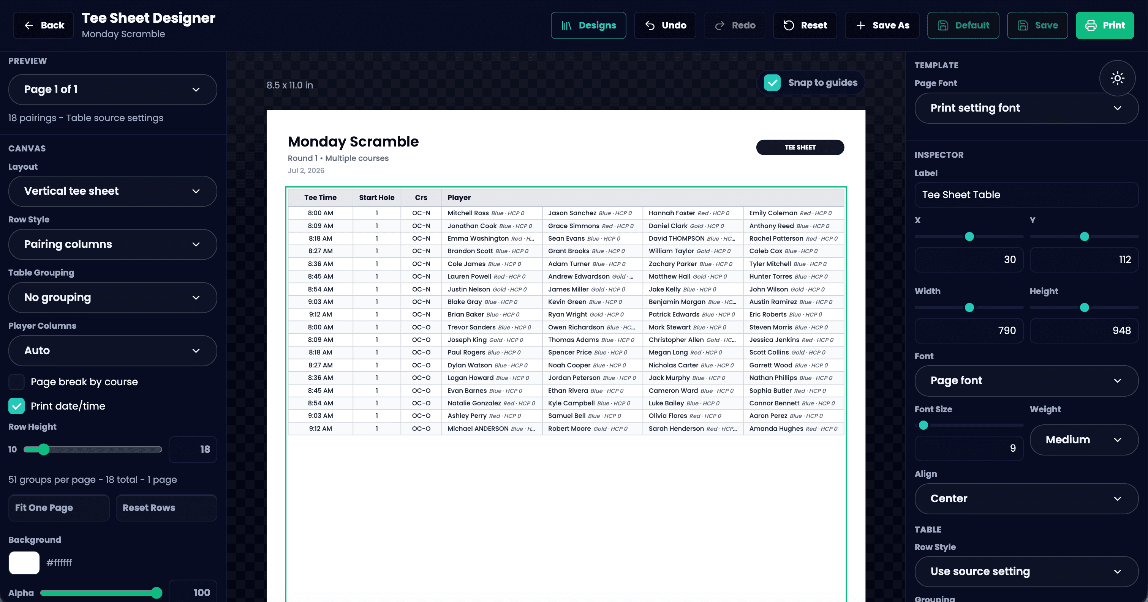Toggle light mode sun icon
Screen dimensions: 1148x602
(1117, 78)
